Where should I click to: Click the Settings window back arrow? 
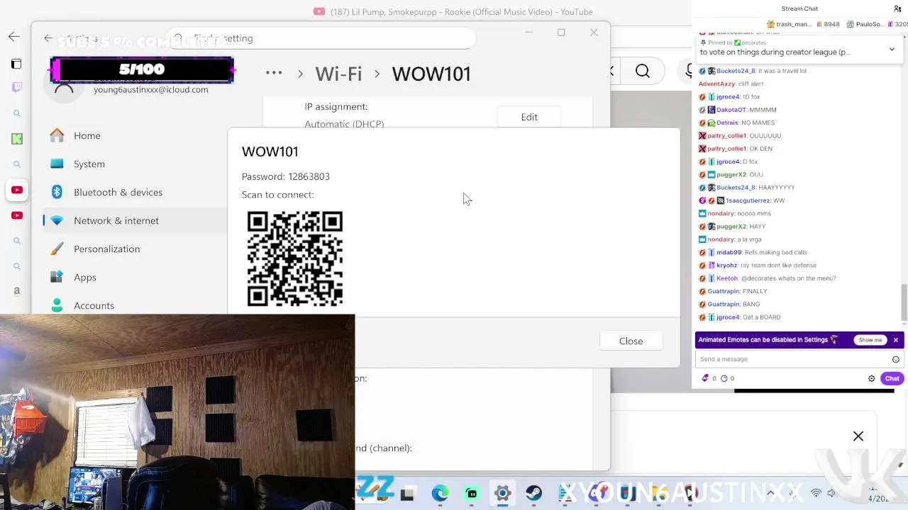[x=48, y=38]
